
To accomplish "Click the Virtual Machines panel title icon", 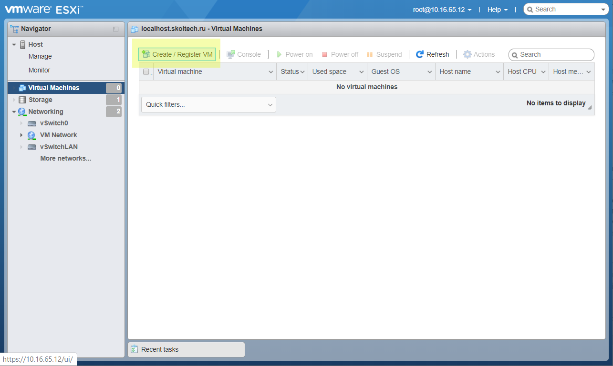I will (135, 29).
